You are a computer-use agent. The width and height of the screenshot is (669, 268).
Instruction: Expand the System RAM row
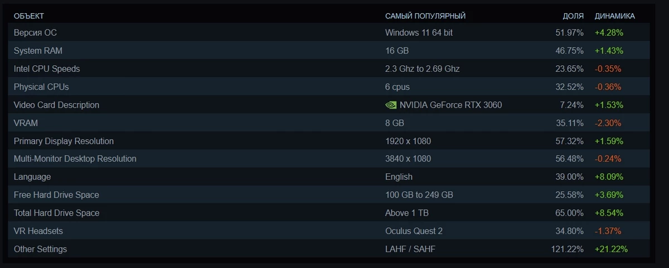329,51
